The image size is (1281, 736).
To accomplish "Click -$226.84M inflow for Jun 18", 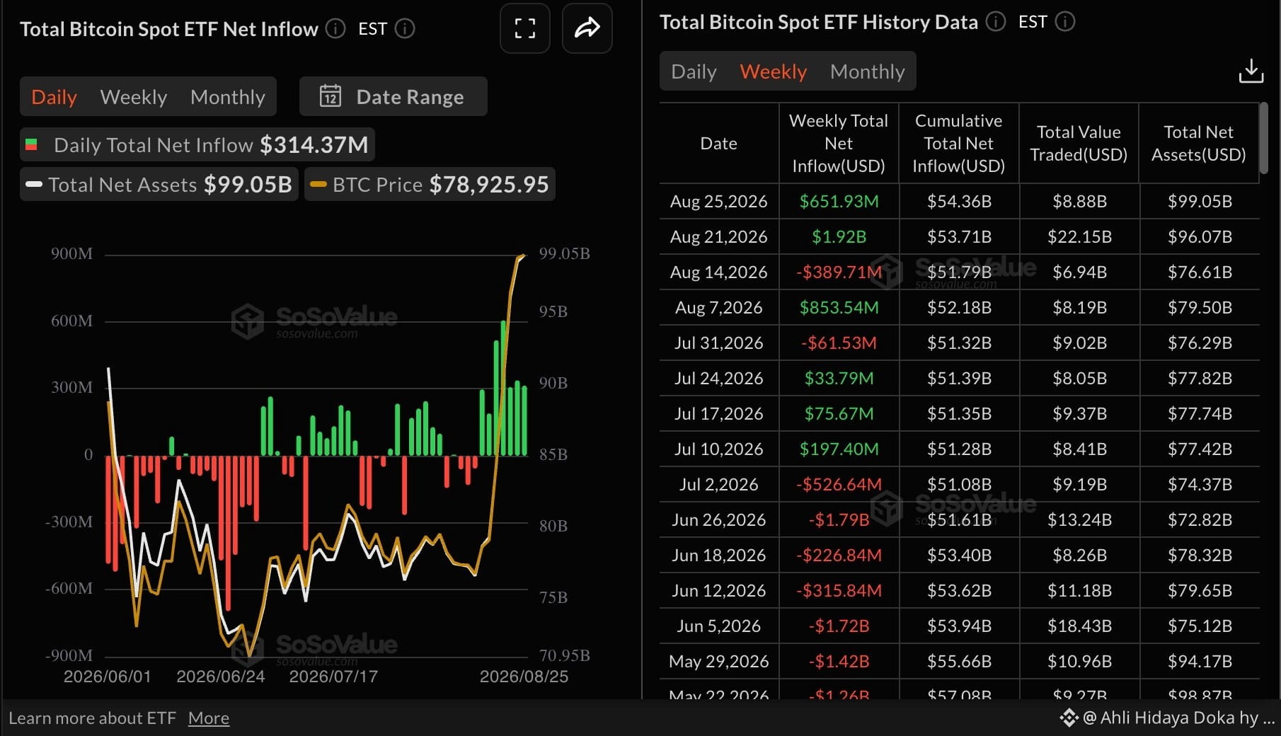I will (x=839, y=555).
